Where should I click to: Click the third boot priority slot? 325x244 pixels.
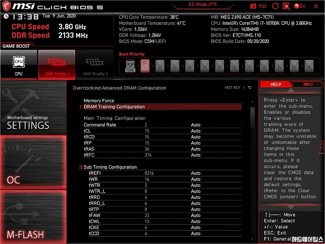coord(160,66)
